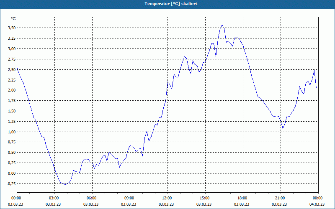
Task: Select the 0,50 y-axis label
Action: pyautogui.click(x=12, y=153)
